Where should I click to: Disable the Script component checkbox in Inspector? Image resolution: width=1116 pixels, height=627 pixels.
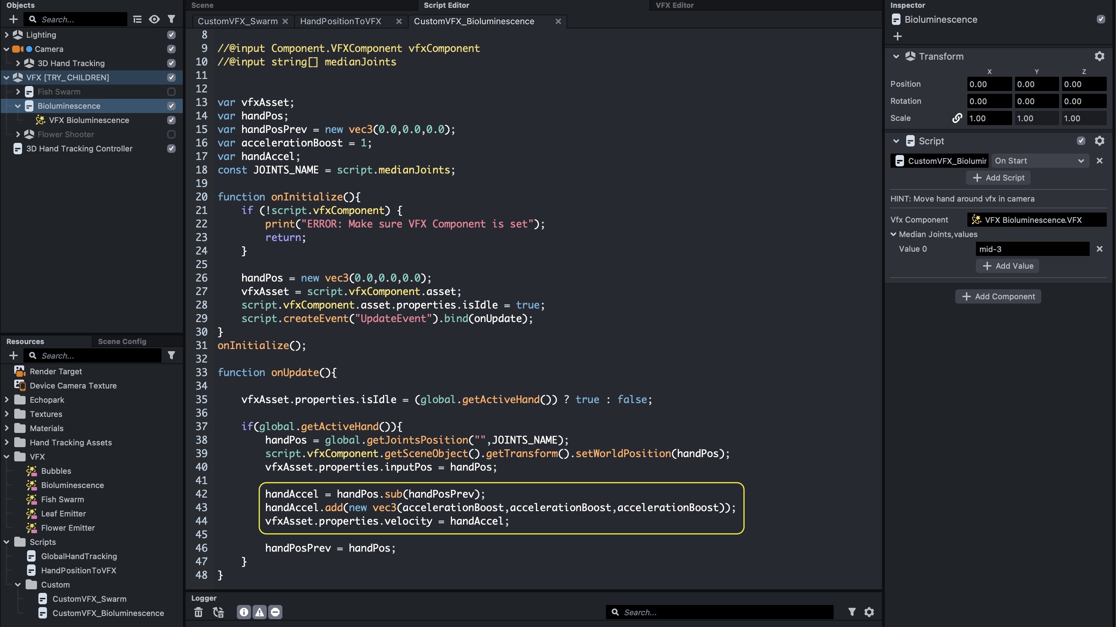[x=1081, y=141]
